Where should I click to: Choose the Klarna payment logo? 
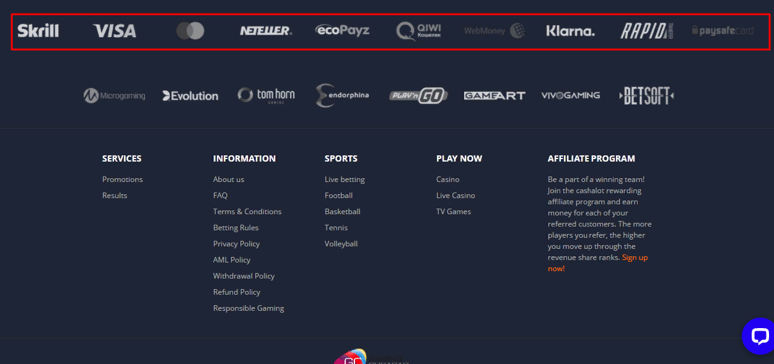(570, 30)
